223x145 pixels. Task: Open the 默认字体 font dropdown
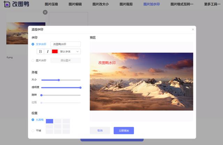pos(69,51)
